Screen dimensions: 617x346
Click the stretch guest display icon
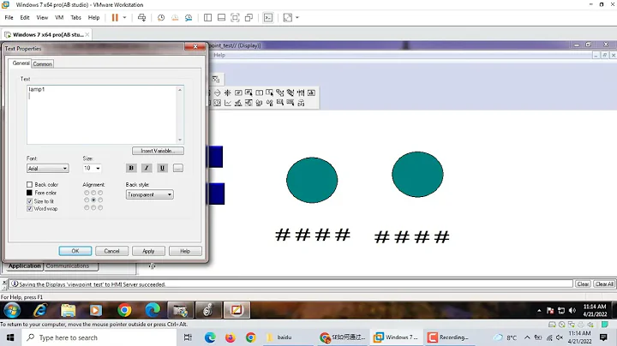click(x=288, y=18)
